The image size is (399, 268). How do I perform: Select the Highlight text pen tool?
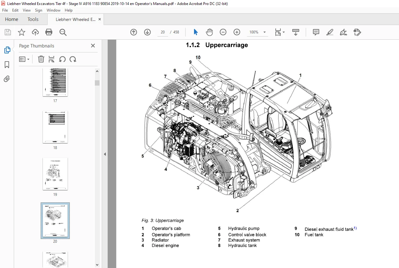(330, 32)
